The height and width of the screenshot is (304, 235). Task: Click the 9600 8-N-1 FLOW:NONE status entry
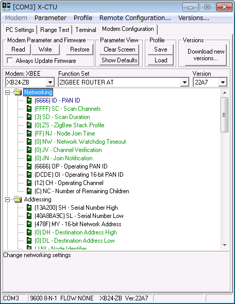point(90,298)
